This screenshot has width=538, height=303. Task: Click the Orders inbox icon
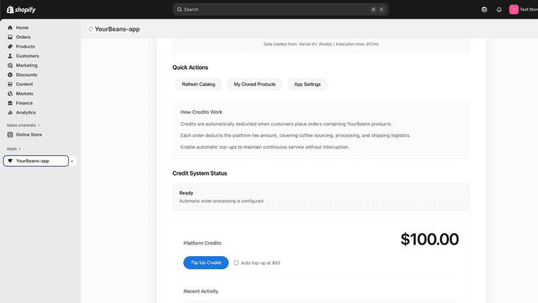pyautogui.click(x=10, y=37)
